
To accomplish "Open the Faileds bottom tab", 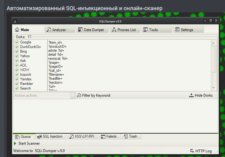I will [x=110, y=136].
